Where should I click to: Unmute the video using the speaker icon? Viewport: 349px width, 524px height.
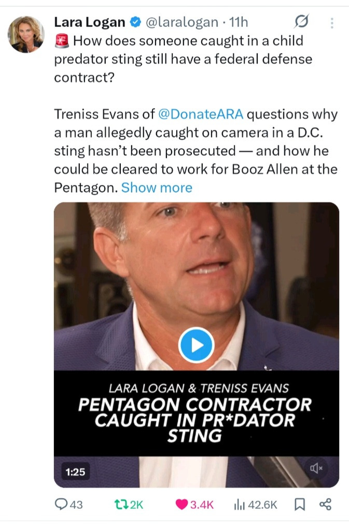click(316, 468)
